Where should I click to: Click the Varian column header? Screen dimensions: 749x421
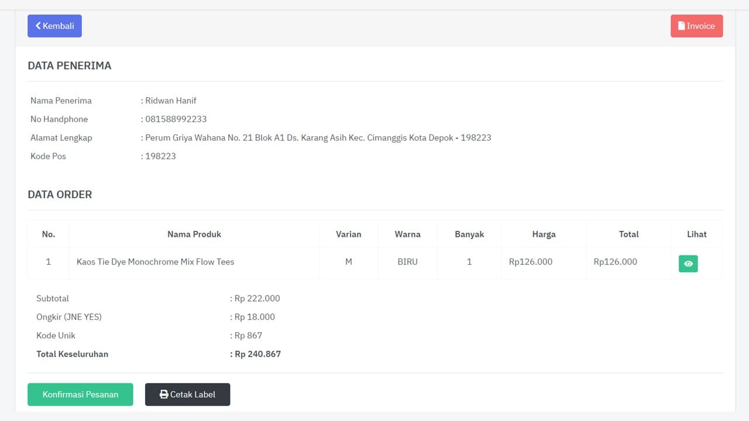tap(348, 234)
